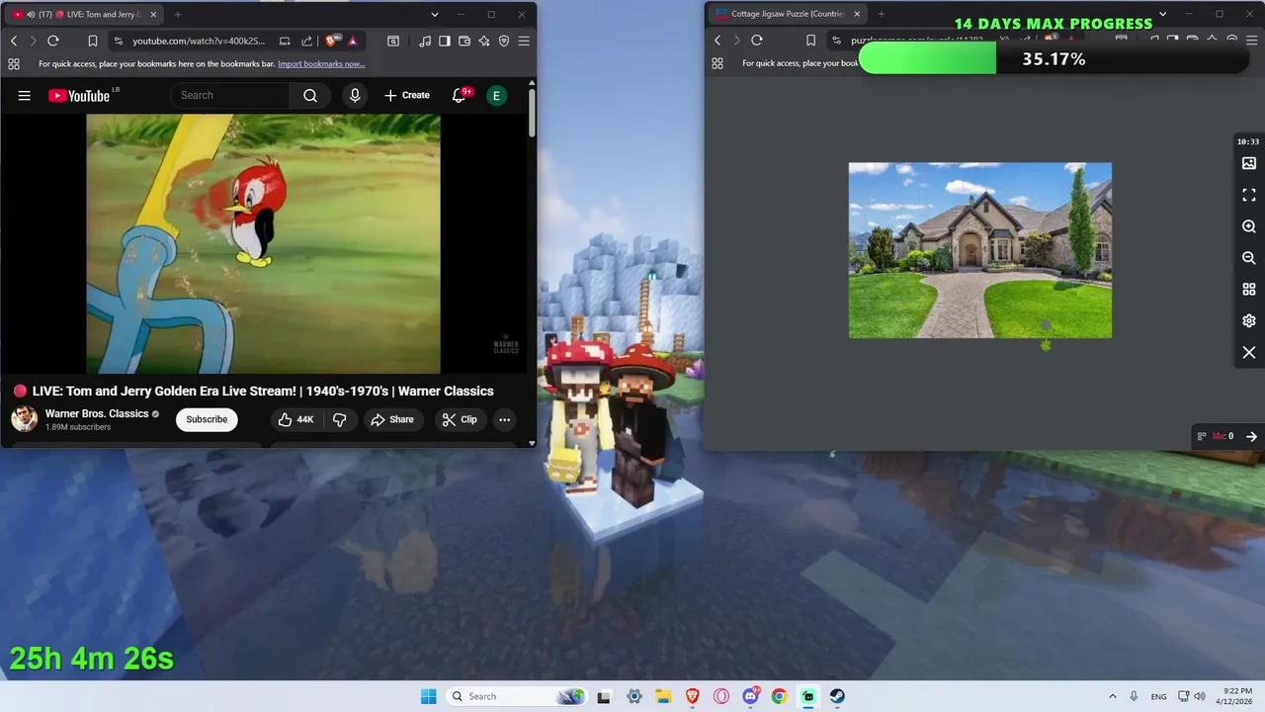Show the puzzle preview image icon

pyautogui.click(x=1249, y=163)
